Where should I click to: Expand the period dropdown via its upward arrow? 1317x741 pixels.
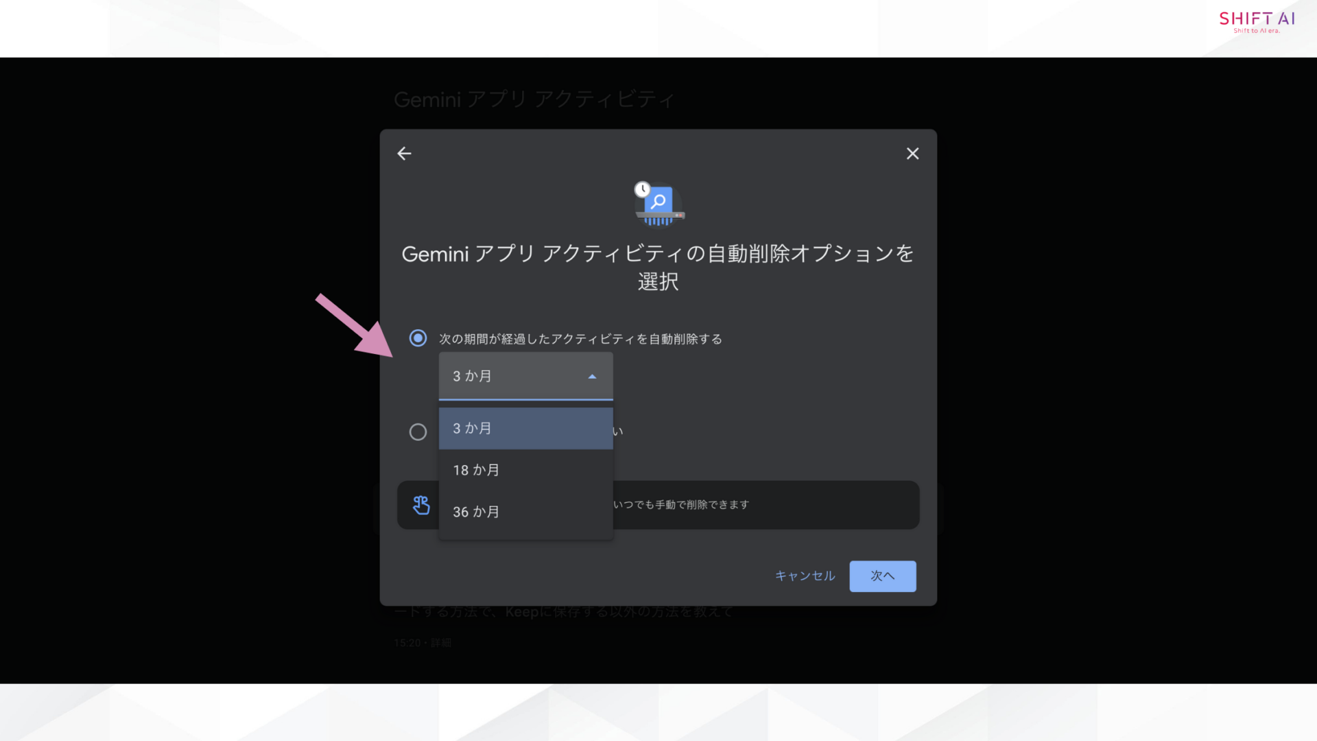592,376
